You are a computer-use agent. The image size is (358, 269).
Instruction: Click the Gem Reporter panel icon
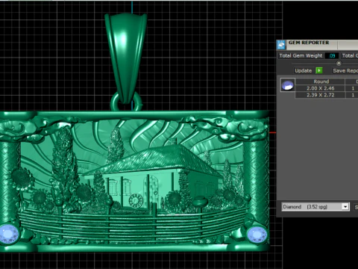[x=281, y=45]
